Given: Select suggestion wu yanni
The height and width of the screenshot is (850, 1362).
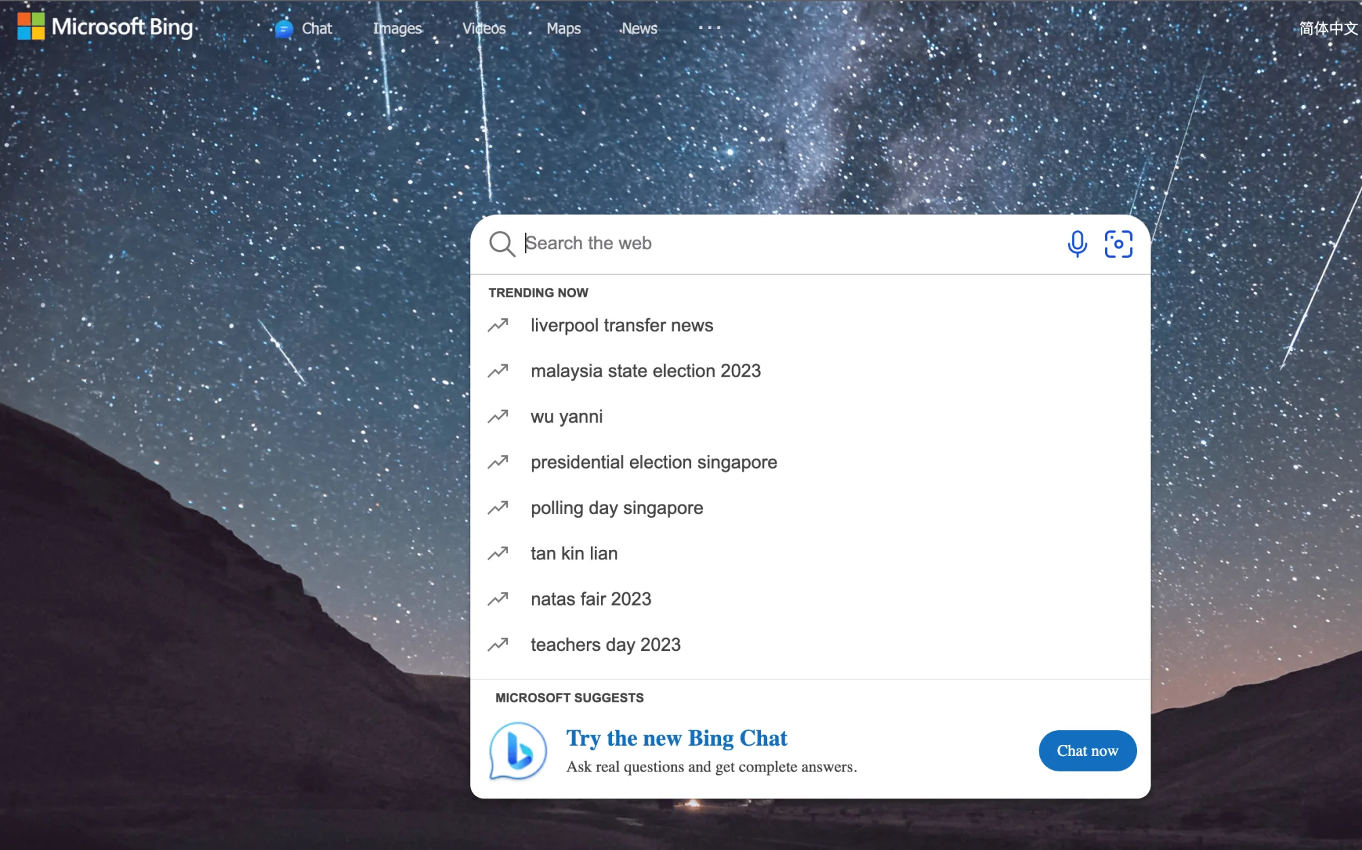Looking at the screenshot, I should tap(810, 417).
